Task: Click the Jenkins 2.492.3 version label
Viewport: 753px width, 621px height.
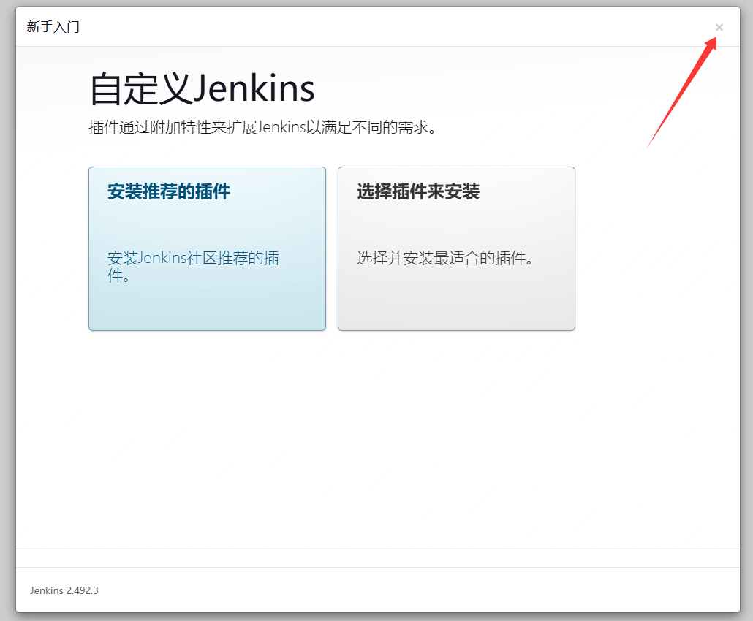Action: coord(64,590)
